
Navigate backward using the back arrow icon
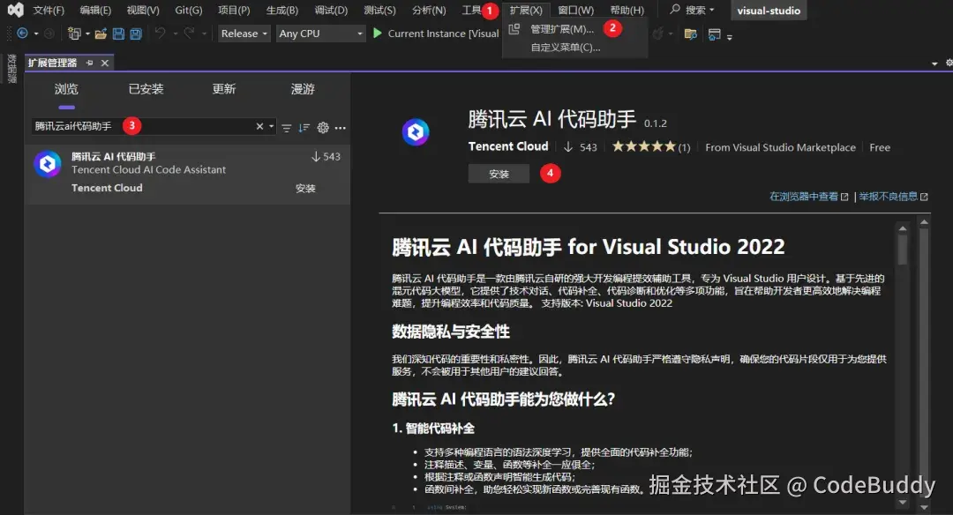(x=22, y=33)
